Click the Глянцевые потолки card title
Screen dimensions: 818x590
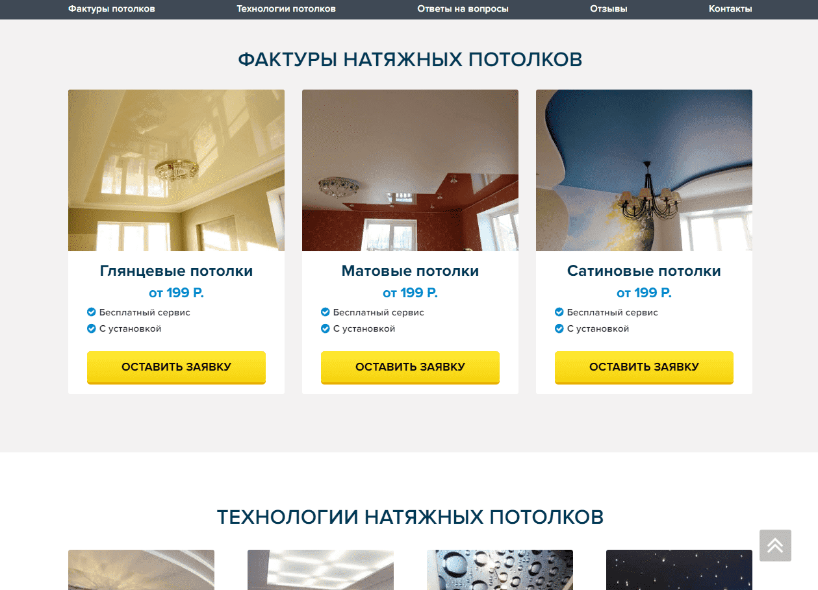point(176,271)
